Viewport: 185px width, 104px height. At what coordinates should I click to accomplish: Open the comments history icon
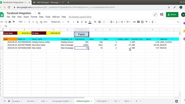point(162,15)
